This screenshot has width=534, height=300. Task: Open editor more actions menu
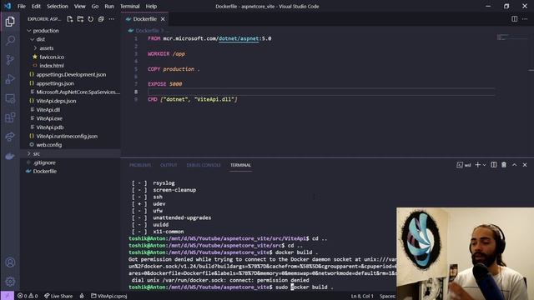coord(525,19)
